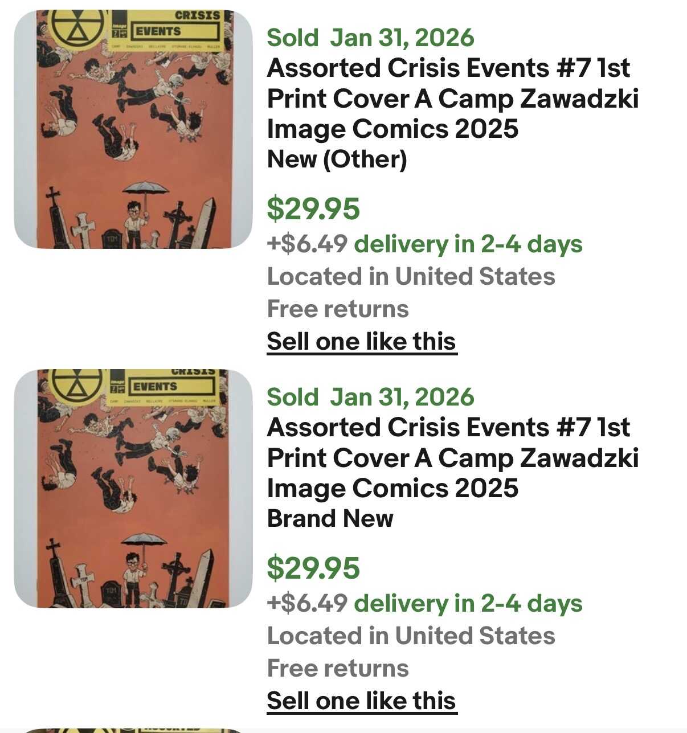
Task: Tap the +$6.49 shipping cost in the top listing
Action: 307,244
